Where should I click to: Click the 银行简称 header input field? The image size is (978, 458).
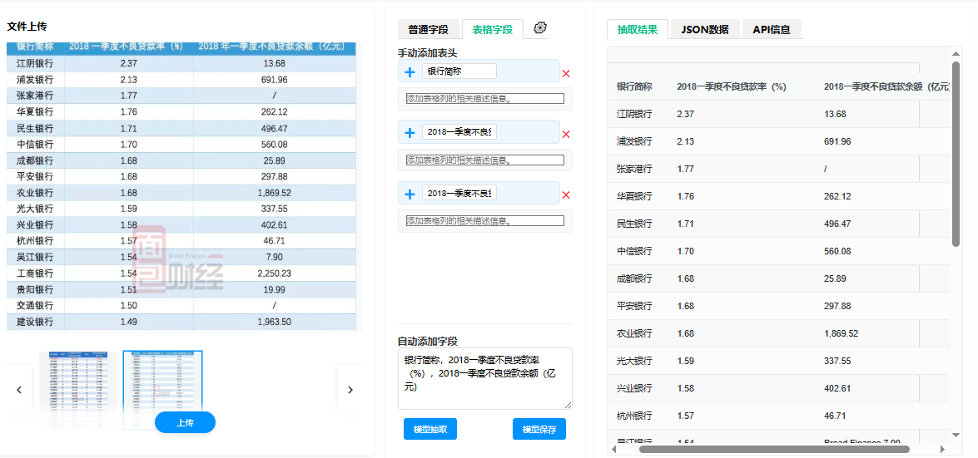coord(459,71)
